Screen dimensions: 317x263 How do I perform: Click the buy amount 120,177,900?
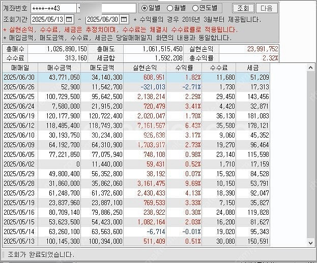click(63, 116)
